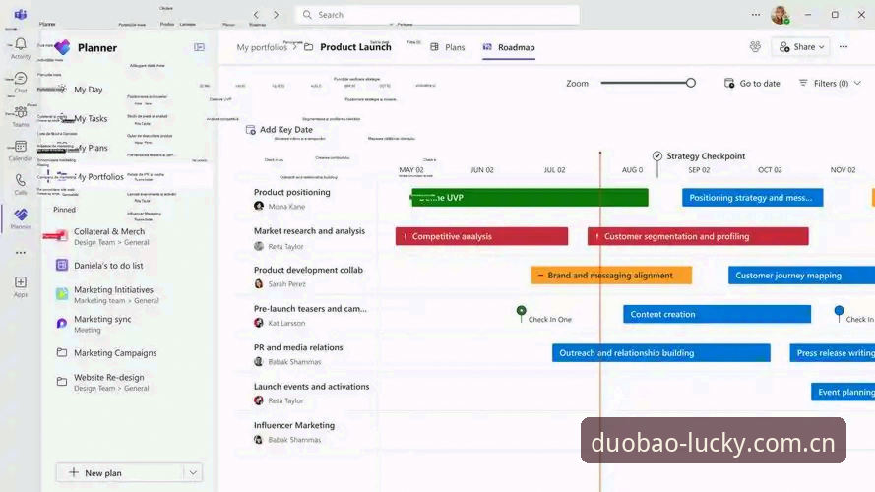Open the Apps icon in left rail
Screen dimensions: 875x492
tap(21, 282)
